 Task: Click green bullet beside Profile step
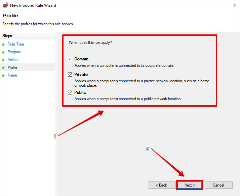(3, 67)
